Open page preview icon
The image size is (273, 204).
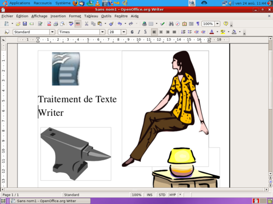(x=62, y=24)
